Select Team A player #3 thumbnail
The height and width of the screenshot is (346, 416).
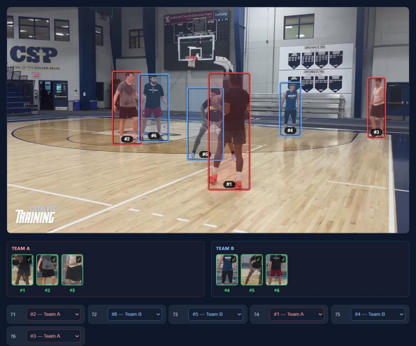[72, 270]
